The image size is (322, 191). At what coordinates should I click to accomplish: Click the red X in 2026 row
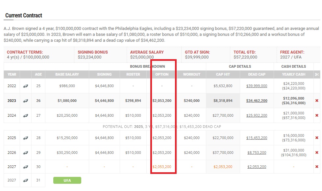317,153
